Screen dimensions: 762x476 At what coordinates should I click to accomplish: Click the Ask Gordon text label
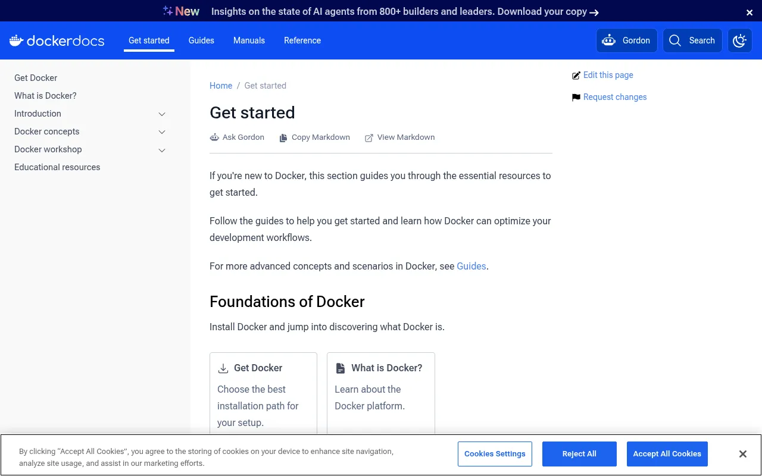tap(243, 137)
